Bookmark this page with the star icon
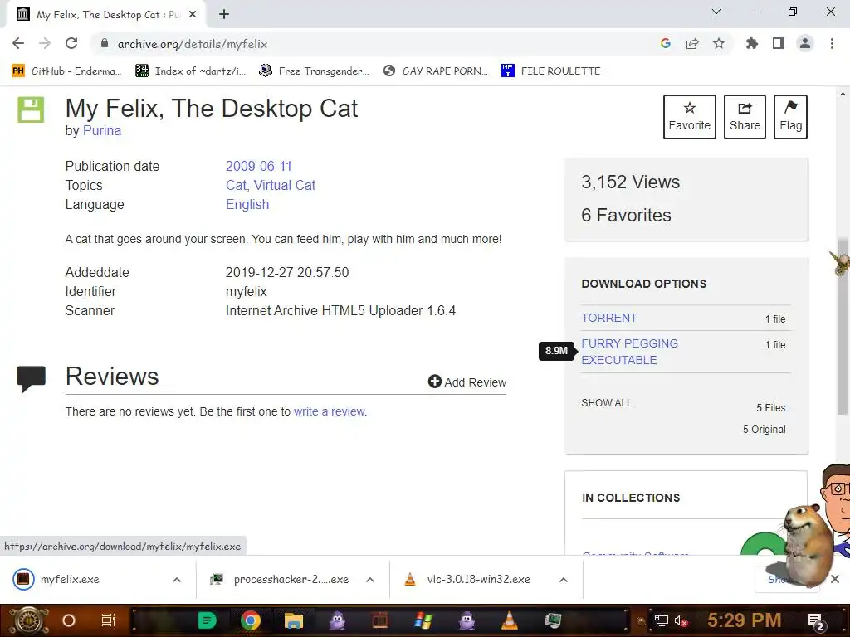The width and height of the screenshot is (850, 637). [719, 43]
